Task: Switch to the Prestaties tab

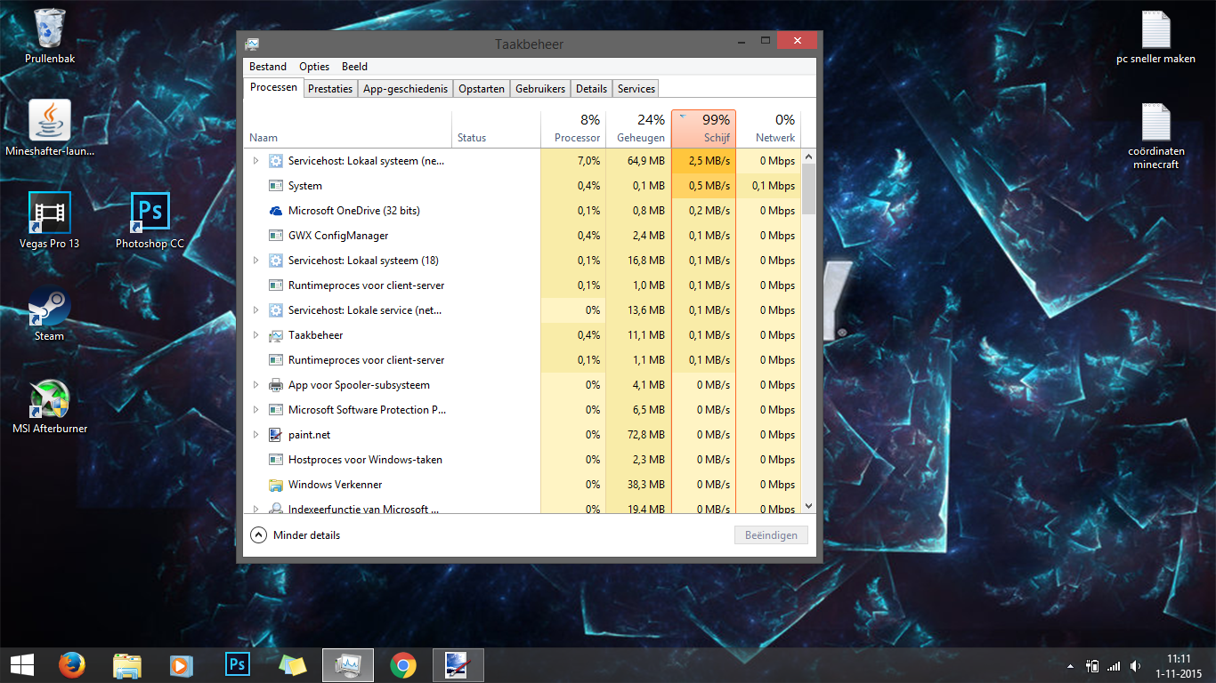Action: [x=330, y=89]
